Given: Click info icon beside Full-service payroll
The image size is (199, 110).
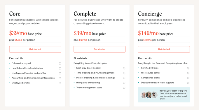Looking at the screenshot, I should (x=60, y=63).
